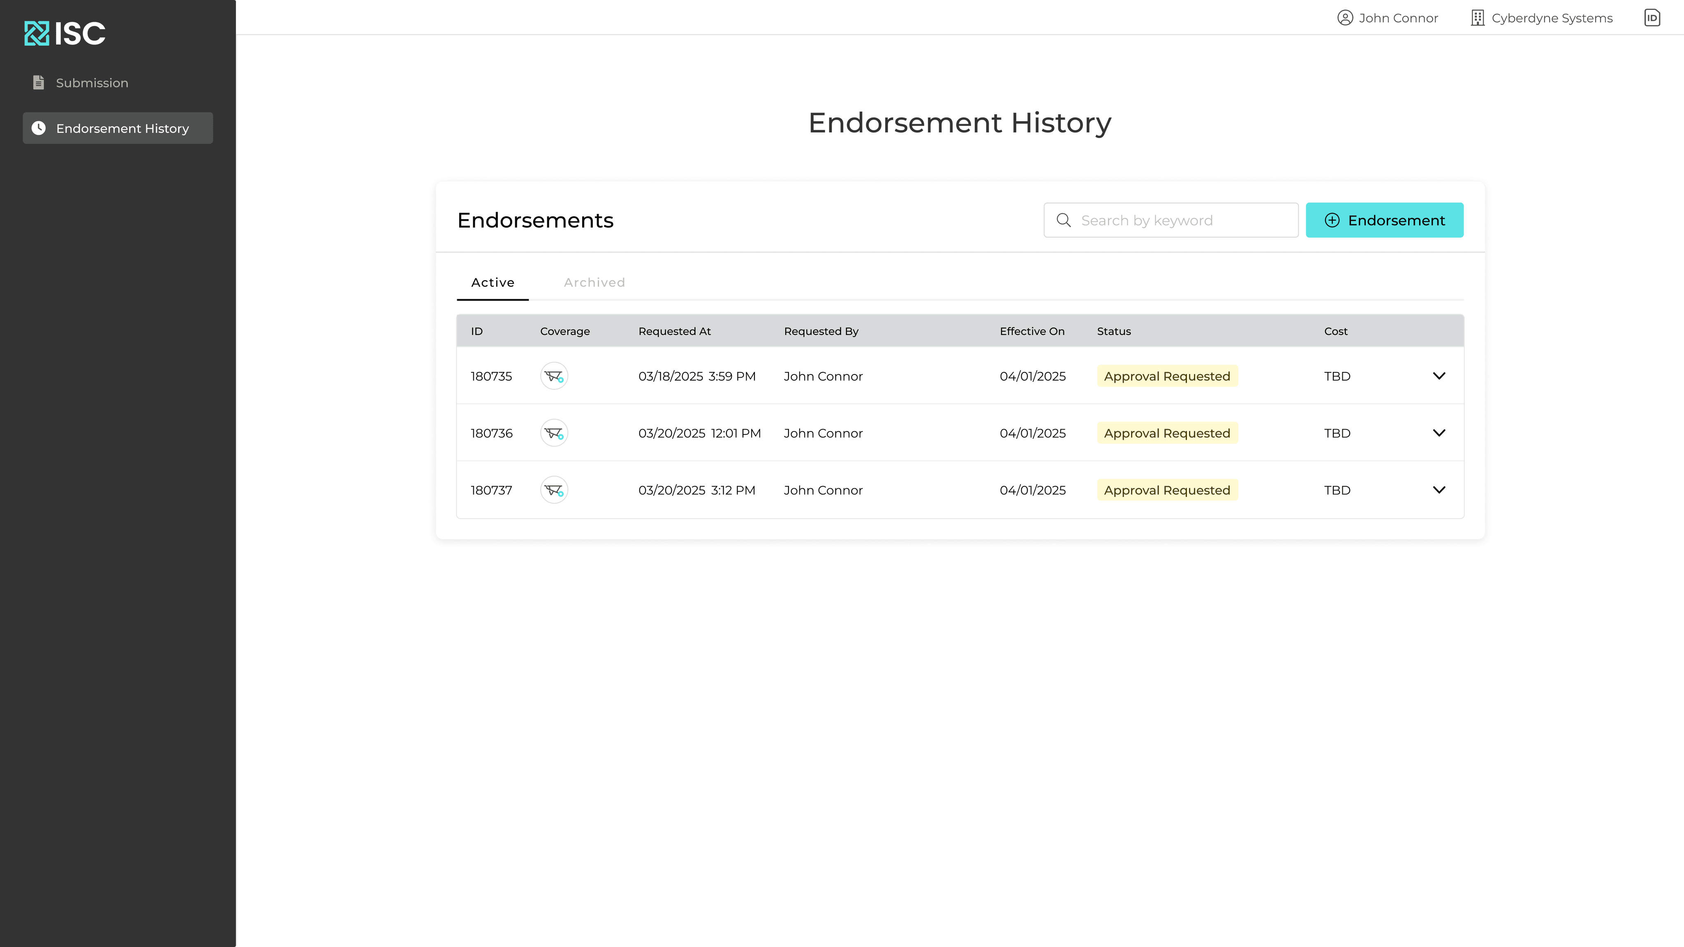Click Approval Requested status for row 180737
Screen dimensions: 1684x947
pyautogui.click(x=1167, y=490)
